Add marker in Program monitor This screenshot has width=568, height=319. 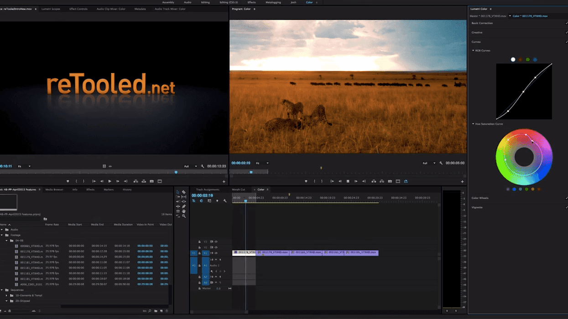(306, 181)
